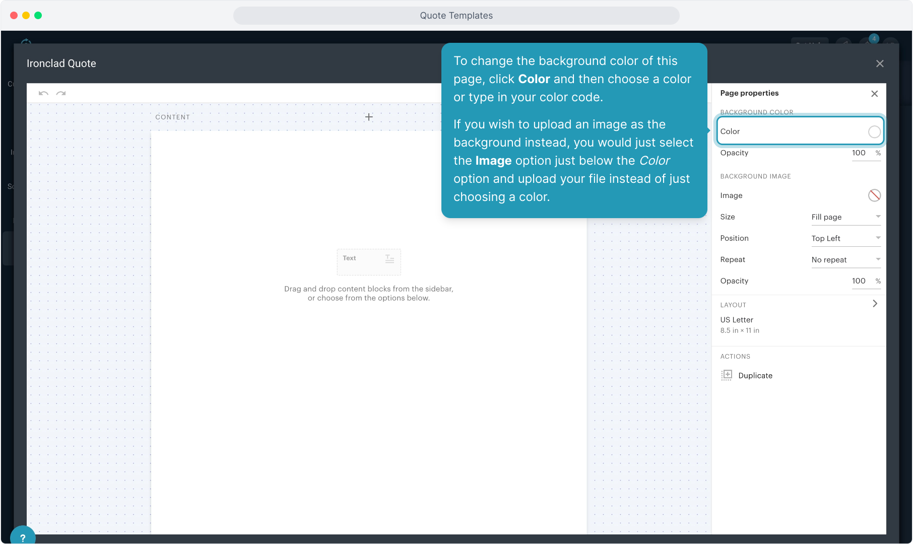Screen dimensions: 913x544
Task: Click the macOS yellow minimize button
Action: [26, 16]
